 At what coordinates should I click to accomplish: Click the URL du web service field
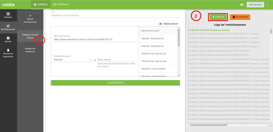pyautogui.click(x=95, y=39)
